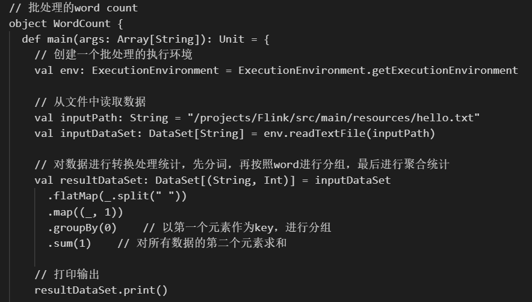Click the top comment mentioning word count

click(73, 8)
